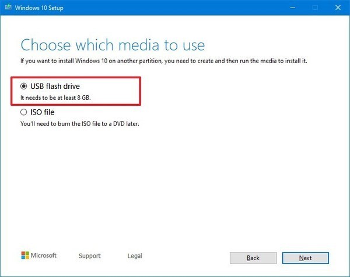Click the "Choose which media to use" heading
The image size is (350, 277).
point(113,45)
